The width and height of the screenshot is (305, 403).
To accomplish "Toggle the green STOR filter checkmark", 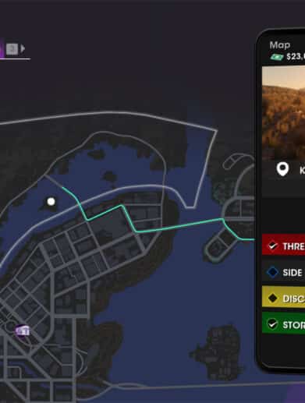I will pos(272,324).
